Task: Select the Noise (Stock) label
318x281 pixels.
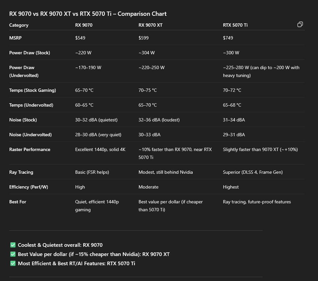Action: point(23,120)
